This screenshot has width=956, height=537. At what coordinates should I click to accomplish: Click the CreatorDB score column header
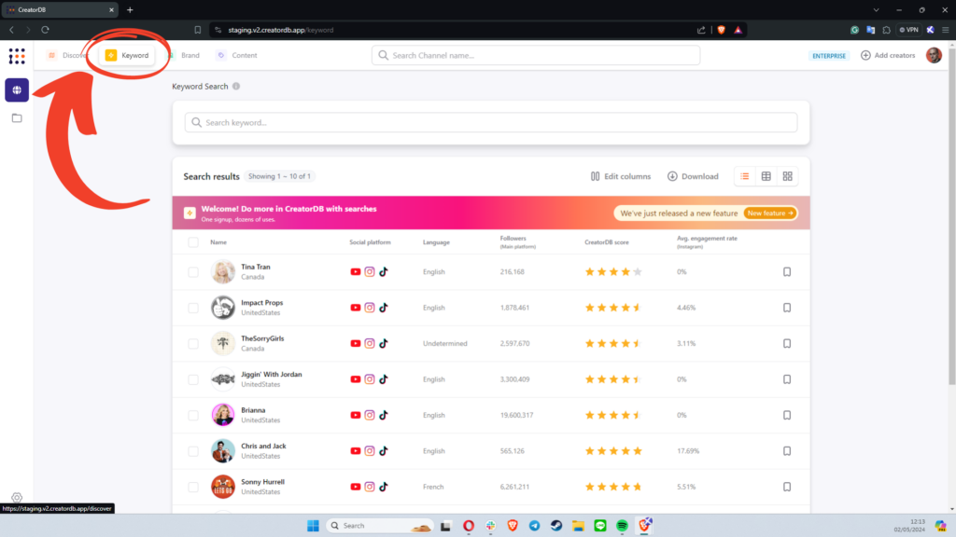coord(607,242)
